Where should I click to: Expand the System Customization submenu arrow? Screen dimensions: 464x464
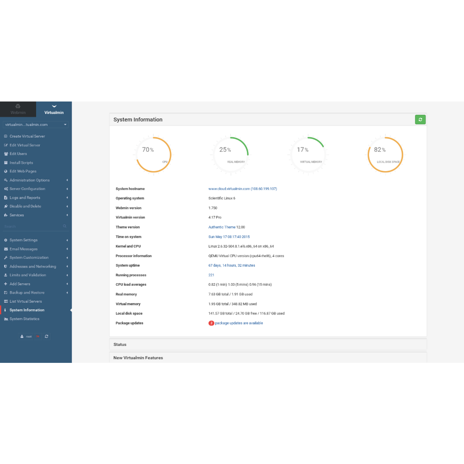[67, 258]
